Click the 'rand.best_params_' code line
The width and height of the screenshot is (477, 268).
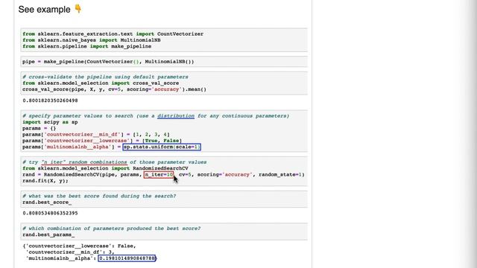(48, 235)
